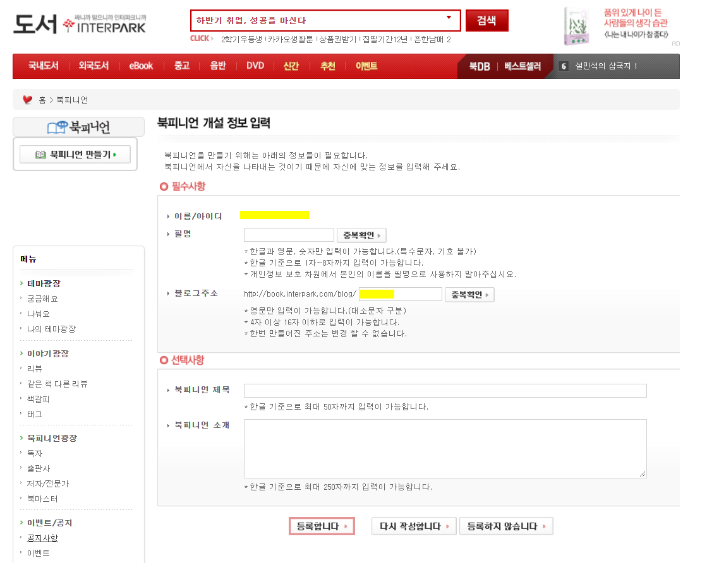Open the 추천 menu

pyautogui.click(x=328, y=66)
